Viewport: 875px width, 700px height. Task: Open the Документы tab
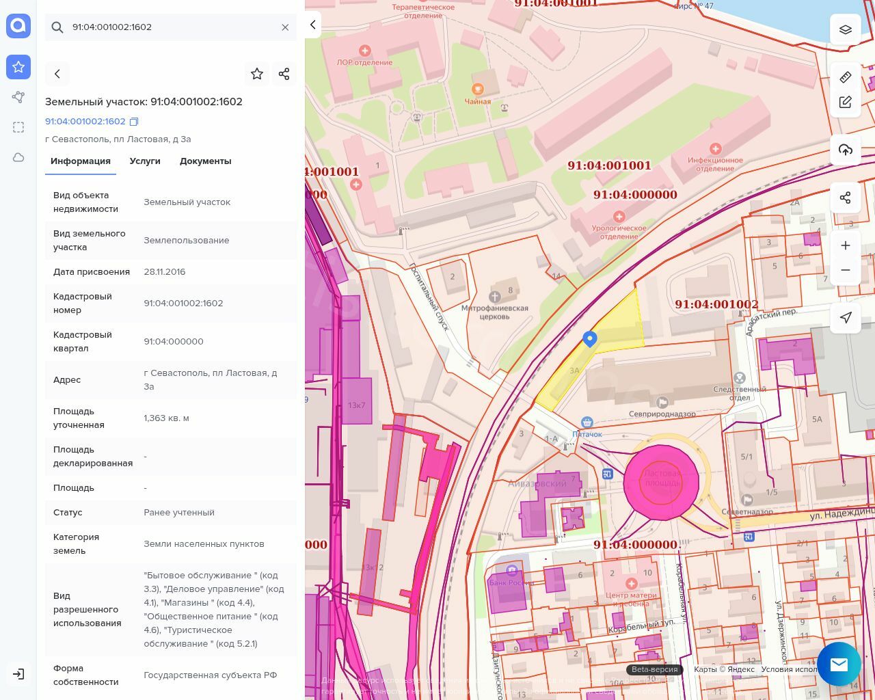tap(205, 161)
